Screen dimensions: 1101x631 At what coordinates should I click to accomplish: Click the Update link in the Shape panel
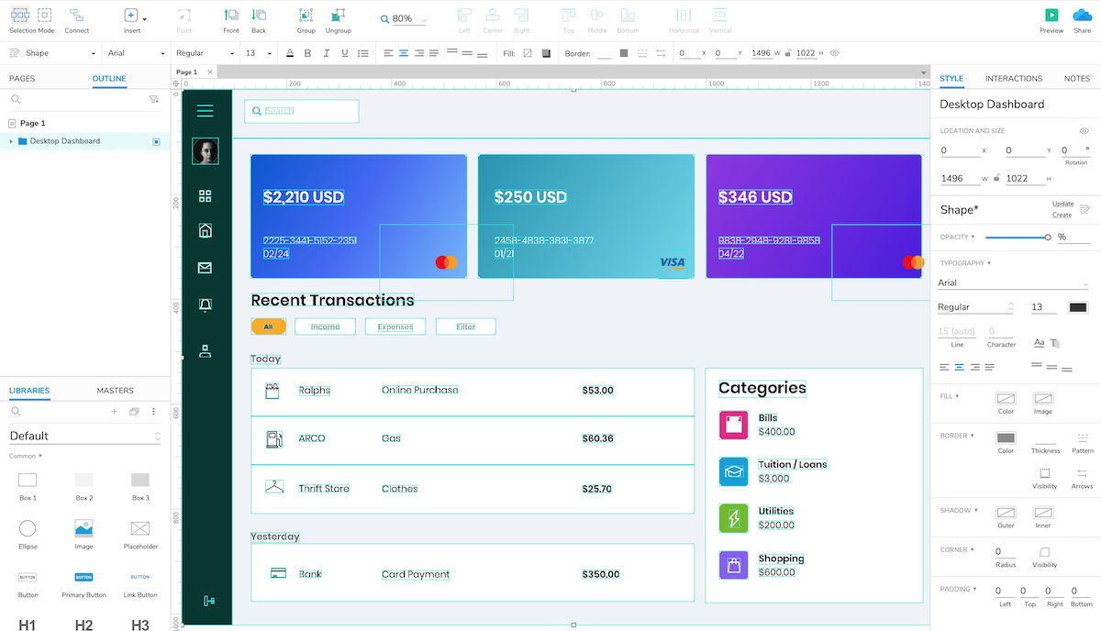click(1062, 203)
